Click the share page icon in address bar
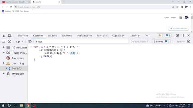Image resolution: width=193 pixels, height=108 pixels. tap(173, 7)
